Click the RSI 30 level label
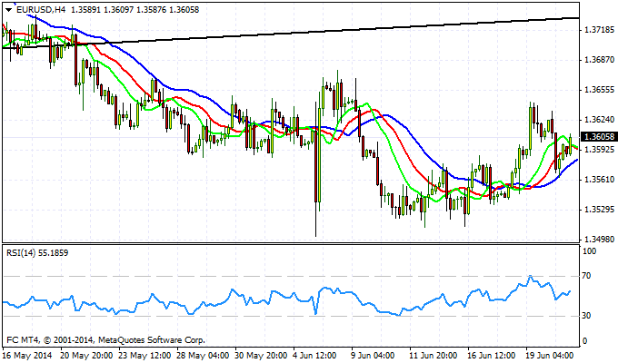618x363 pixels. [586, 316]
